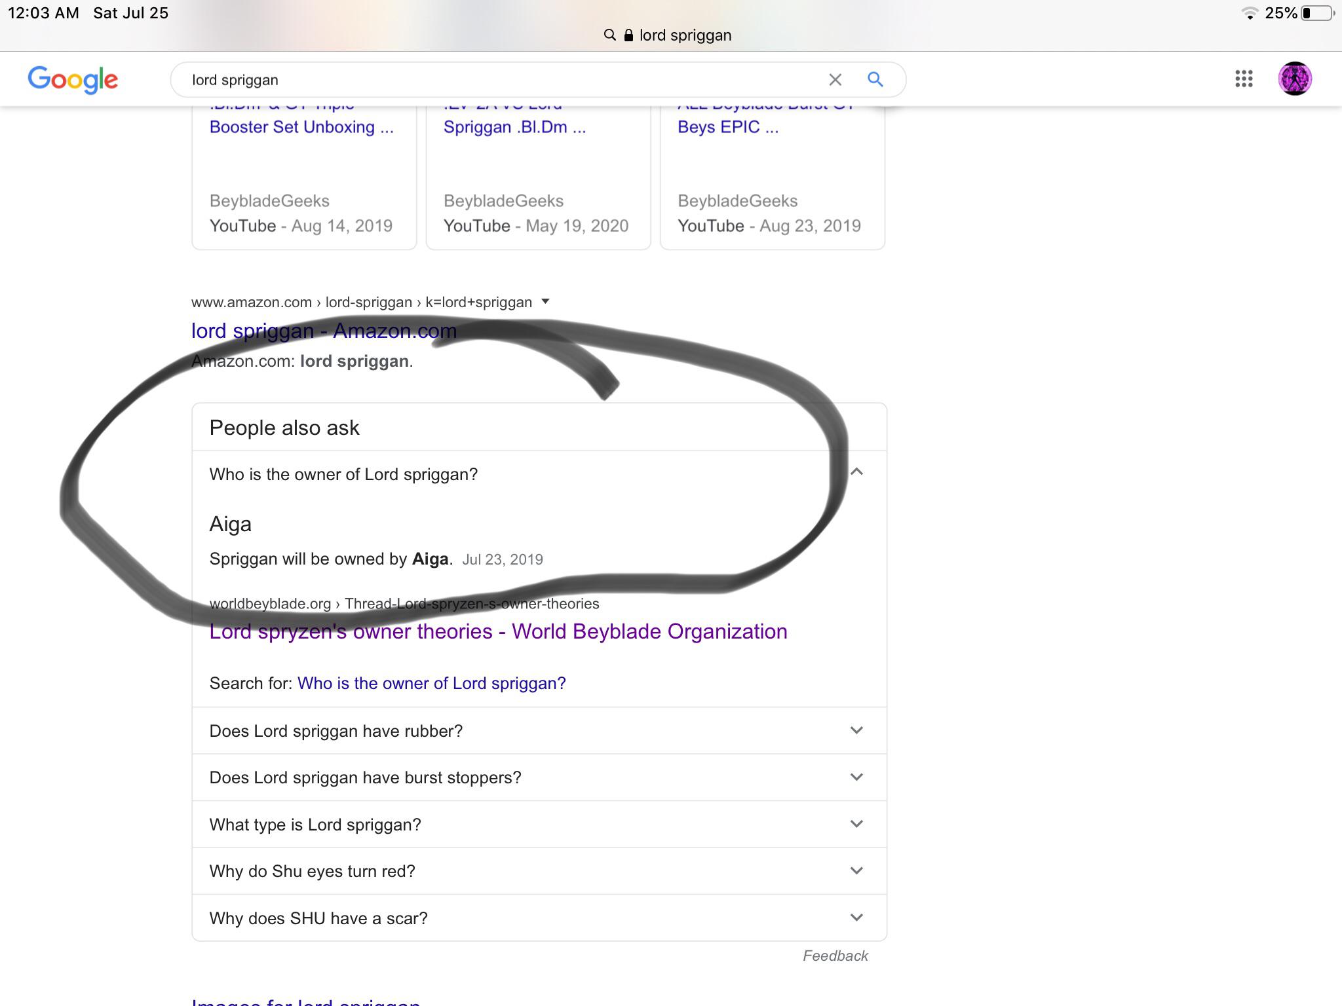
Task: Open the 'Booster Set Unboxing' video card
Action: [301, 127]
